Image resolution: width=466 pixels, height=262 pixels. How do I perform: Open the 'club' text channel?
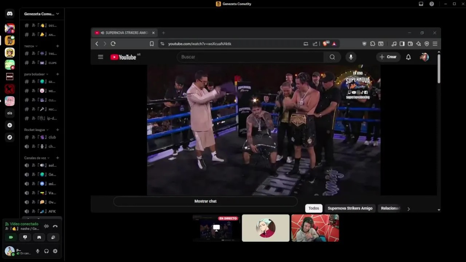42,137
